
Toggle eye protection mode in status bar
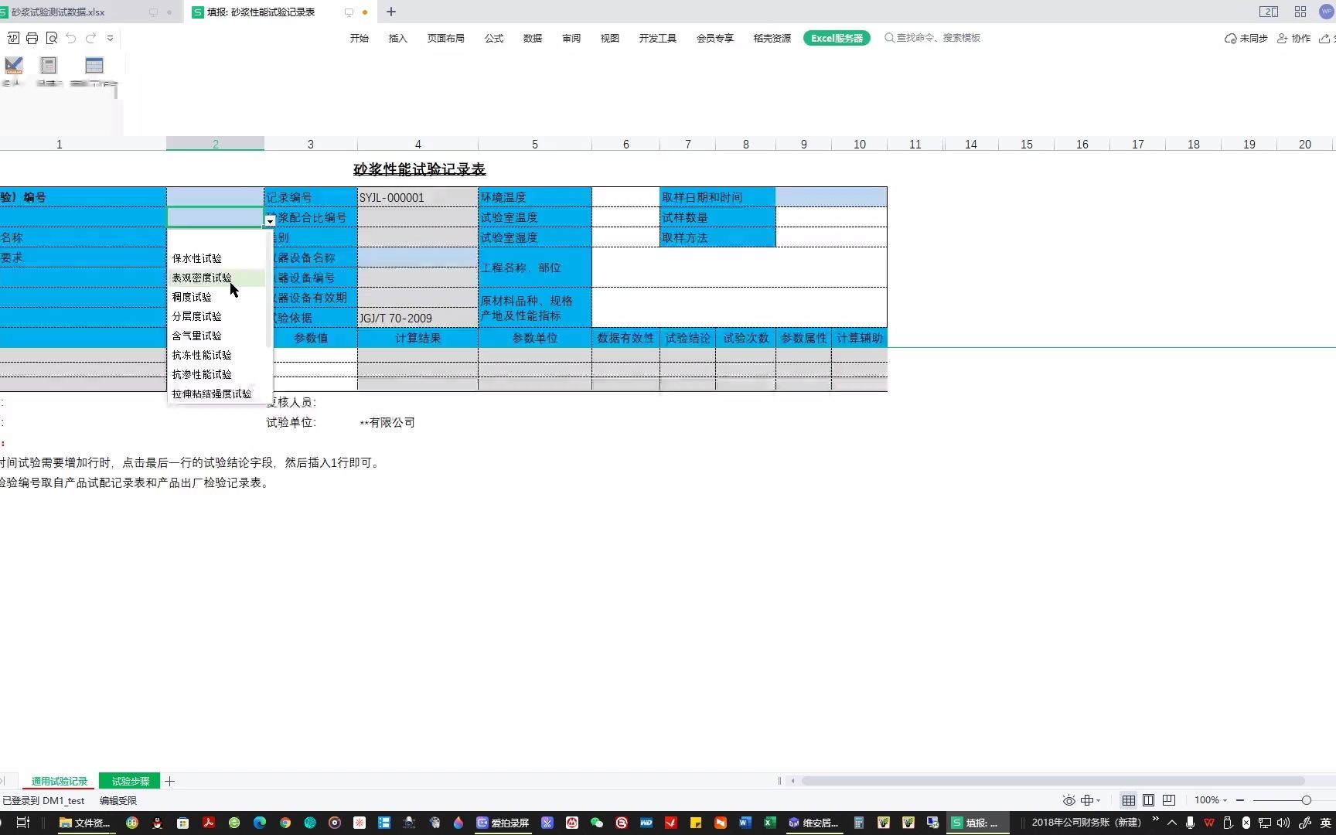pos(1069,800)
